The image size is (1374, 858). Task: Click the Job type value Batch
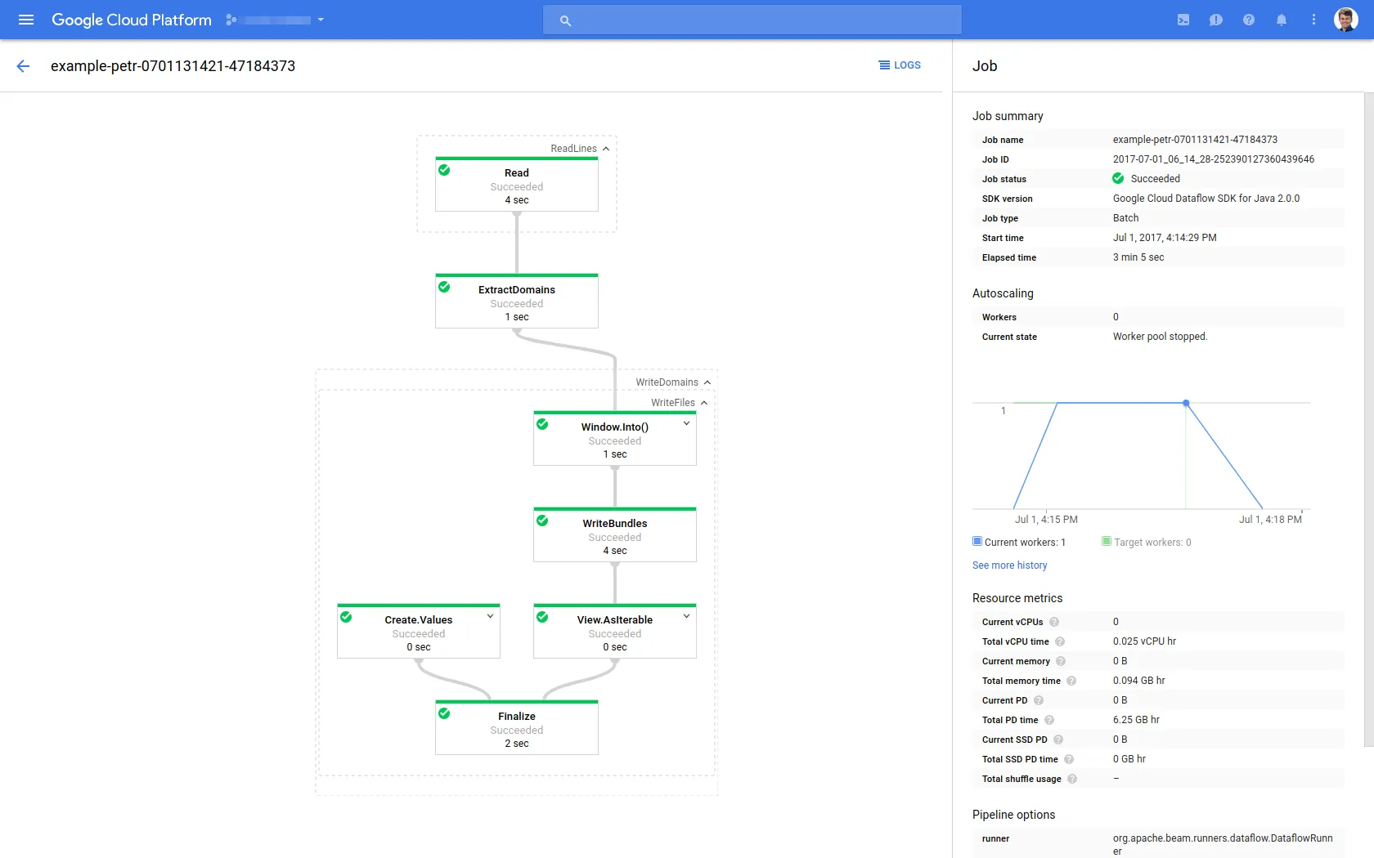tap(1125, 218)
